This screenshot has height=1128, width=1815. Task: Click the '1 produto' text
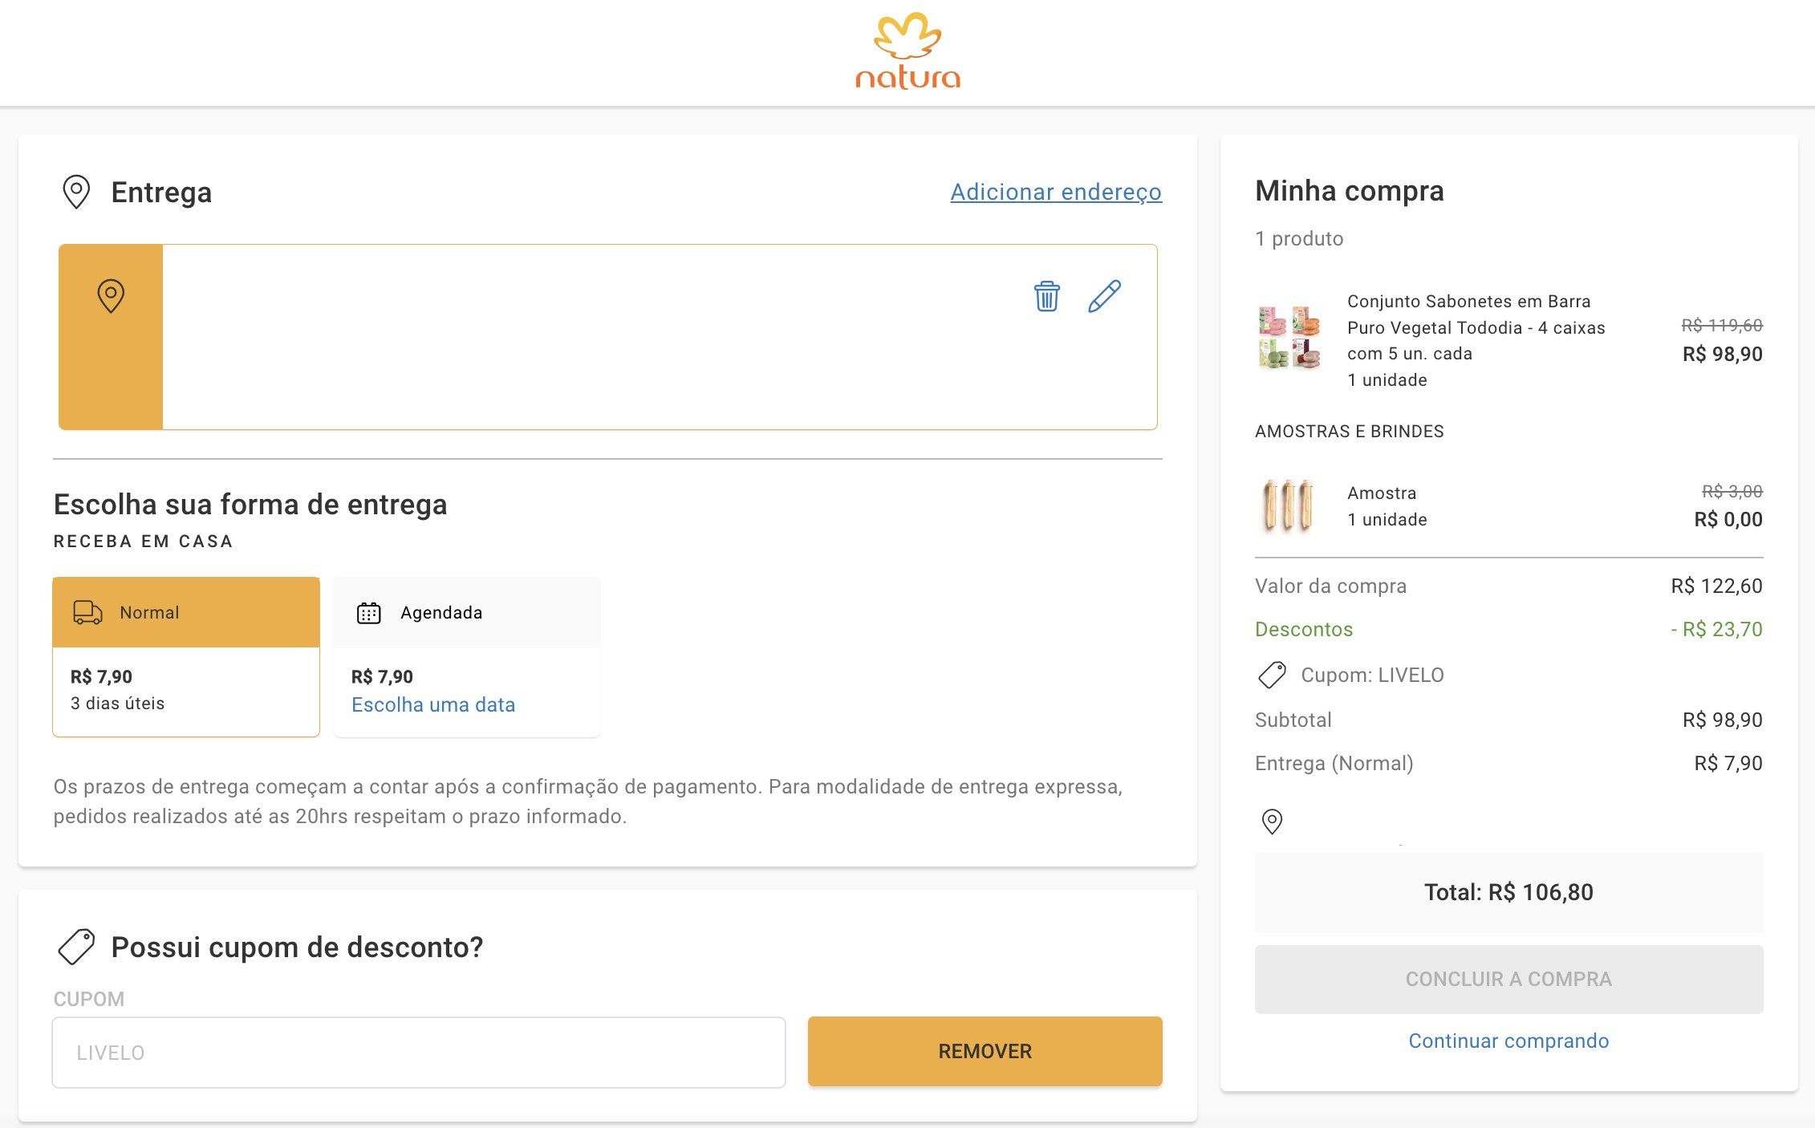1299,238
